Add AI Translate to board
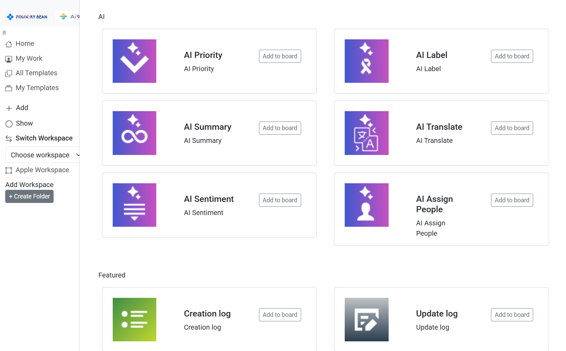 coord(512,128)
